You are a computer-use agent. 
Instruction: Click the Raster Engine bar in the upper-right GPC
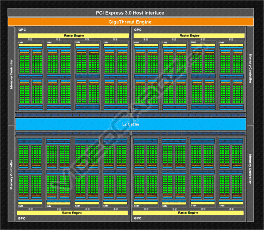pos(189,36)
